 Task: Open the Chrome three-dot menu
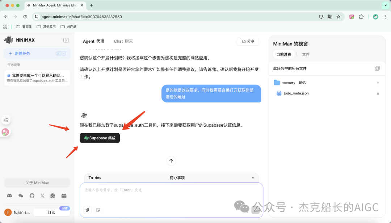(385, 17)
